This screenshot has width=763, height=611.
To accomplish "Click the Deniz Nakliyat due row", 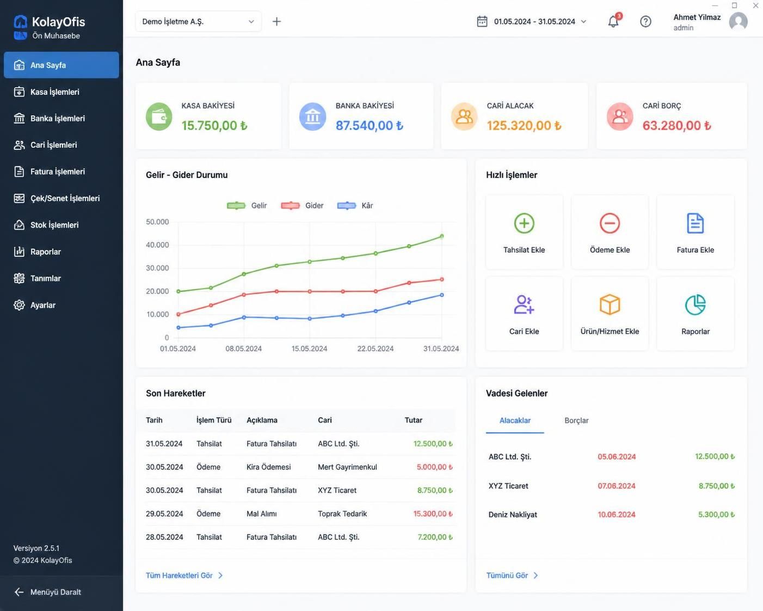I will point(611,514).
